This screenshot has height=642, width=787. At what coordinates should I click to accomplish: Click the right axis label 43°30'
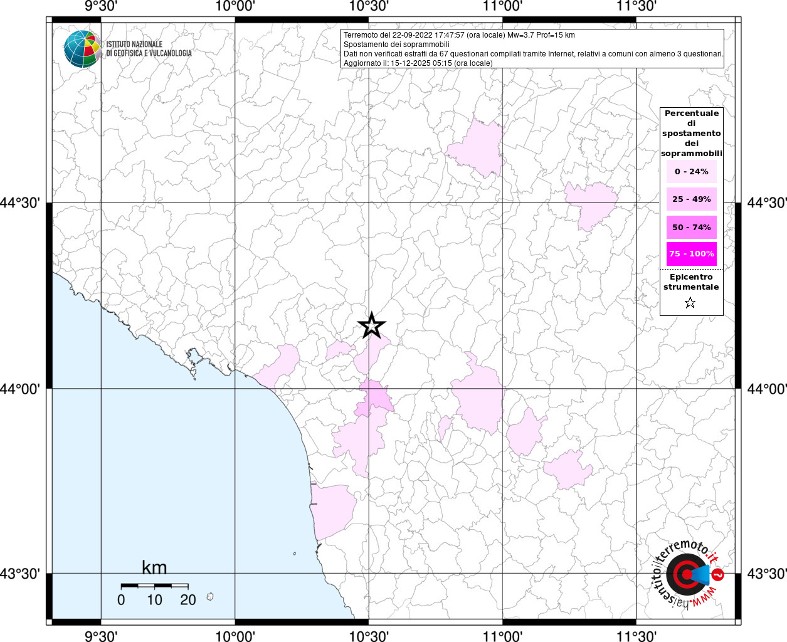[766, 574]
